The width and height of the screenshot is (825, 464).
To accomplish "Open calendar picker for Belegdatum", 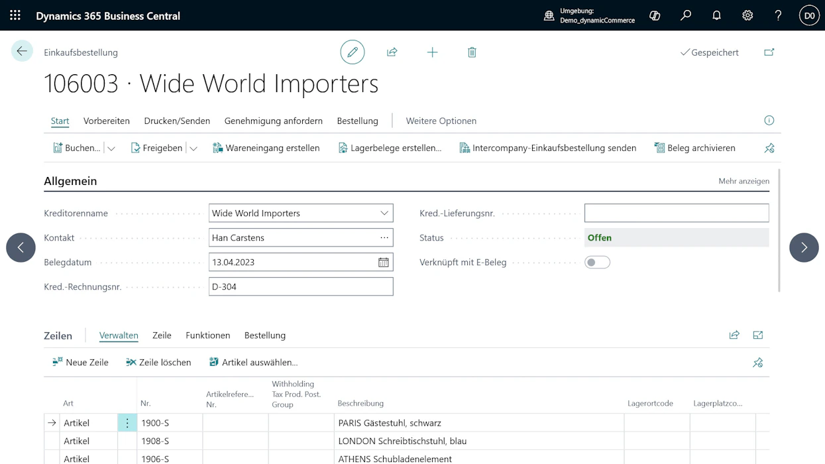I will [x=383, y=262].
